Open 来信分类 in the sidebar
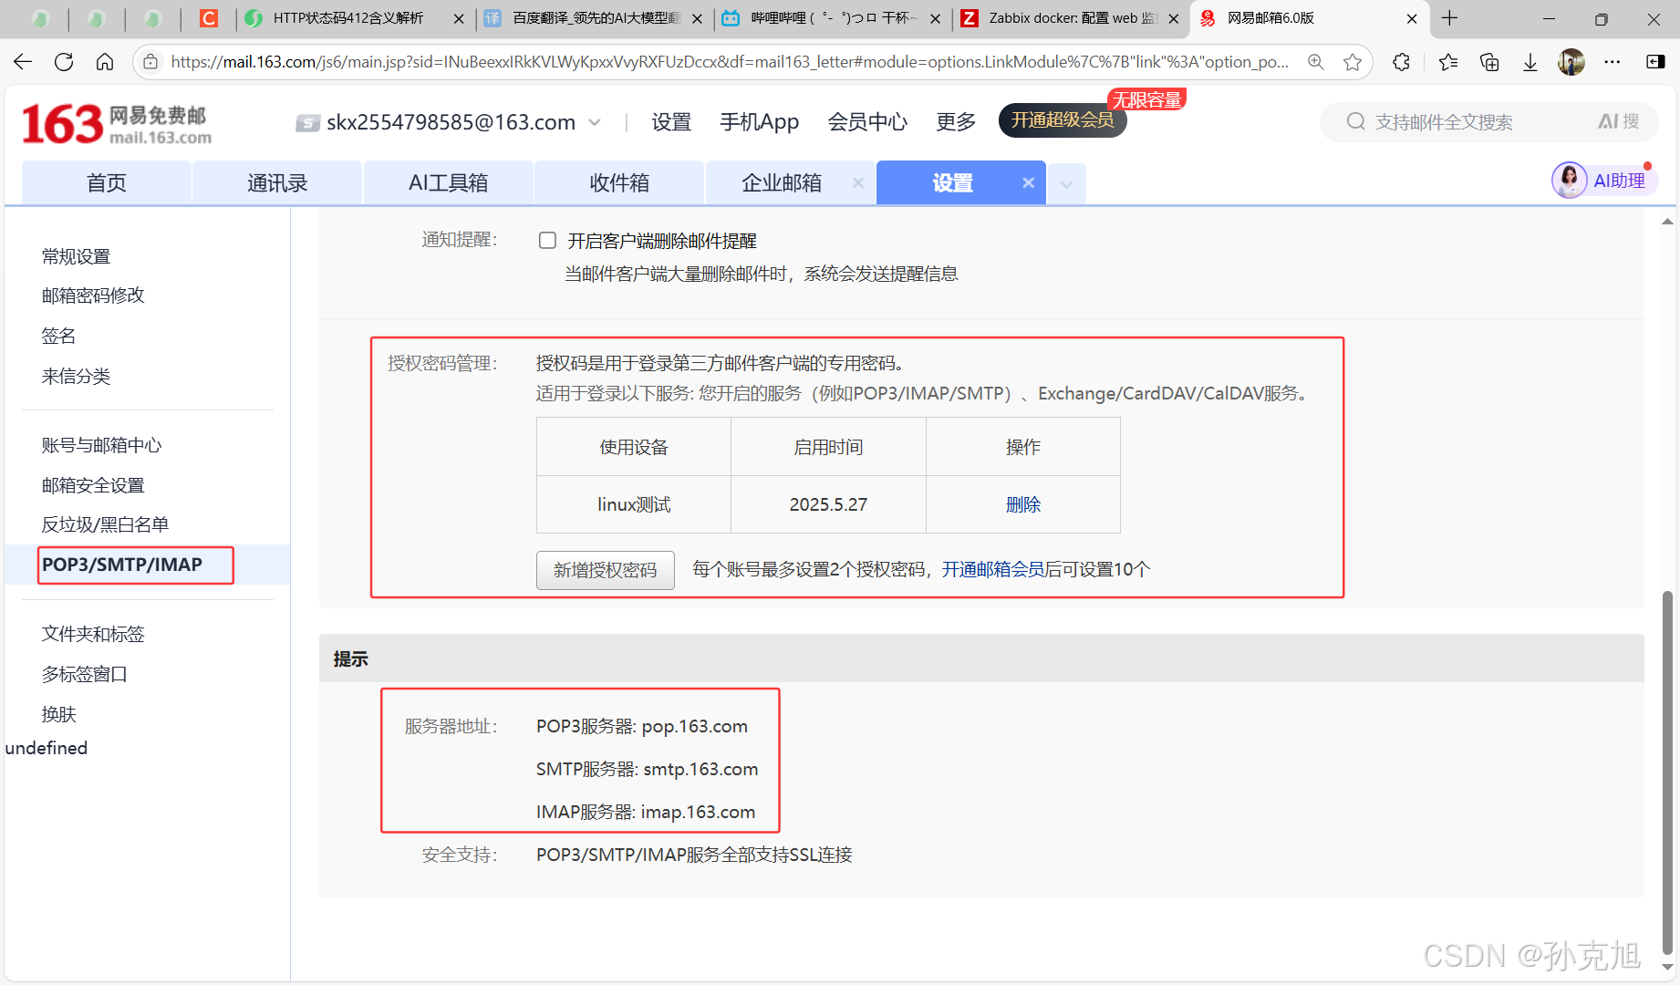1680x985 pixels. pyautogui.click(x=76, y=376)
